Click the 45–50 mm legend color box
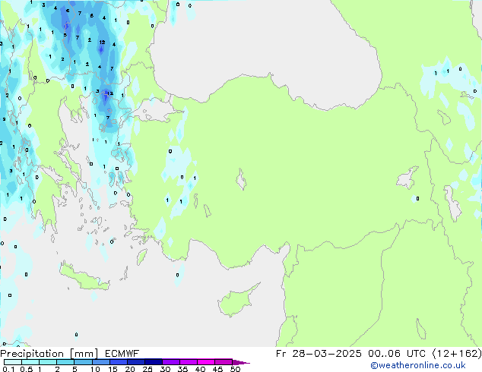The image size is (482, 372). (x=224, y=362)
